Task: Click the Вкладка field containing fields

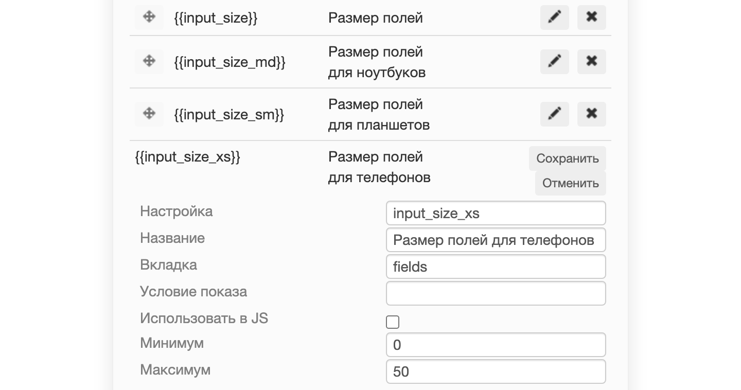Action: [496, 267]
